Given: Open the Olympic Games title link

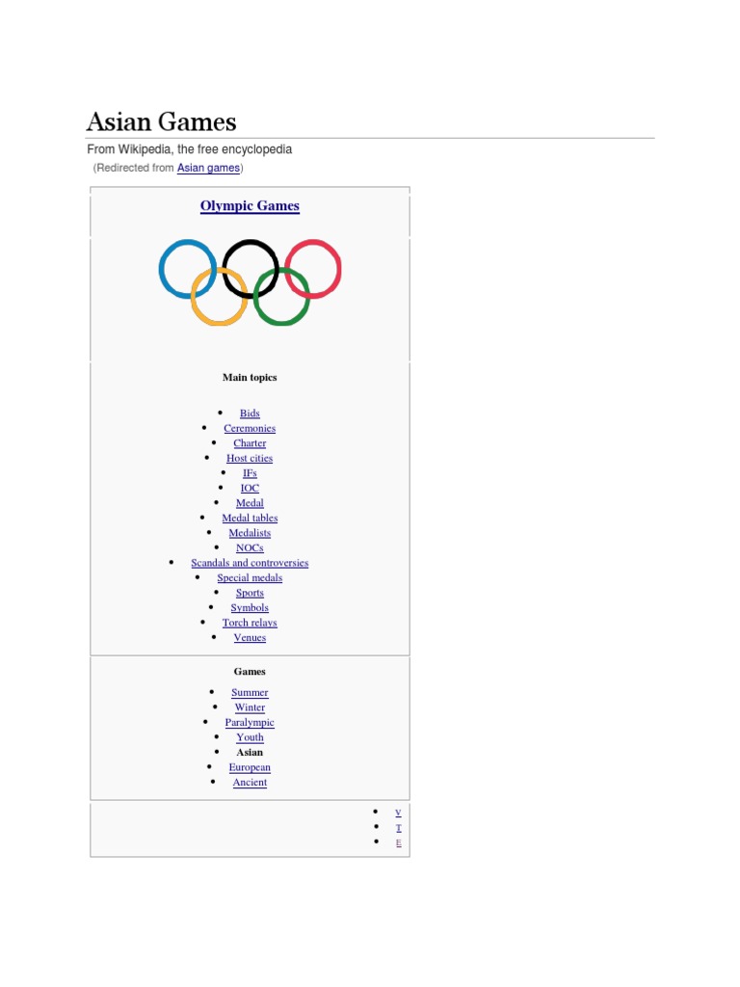Looking at the screenshot, I should (250, 206).
